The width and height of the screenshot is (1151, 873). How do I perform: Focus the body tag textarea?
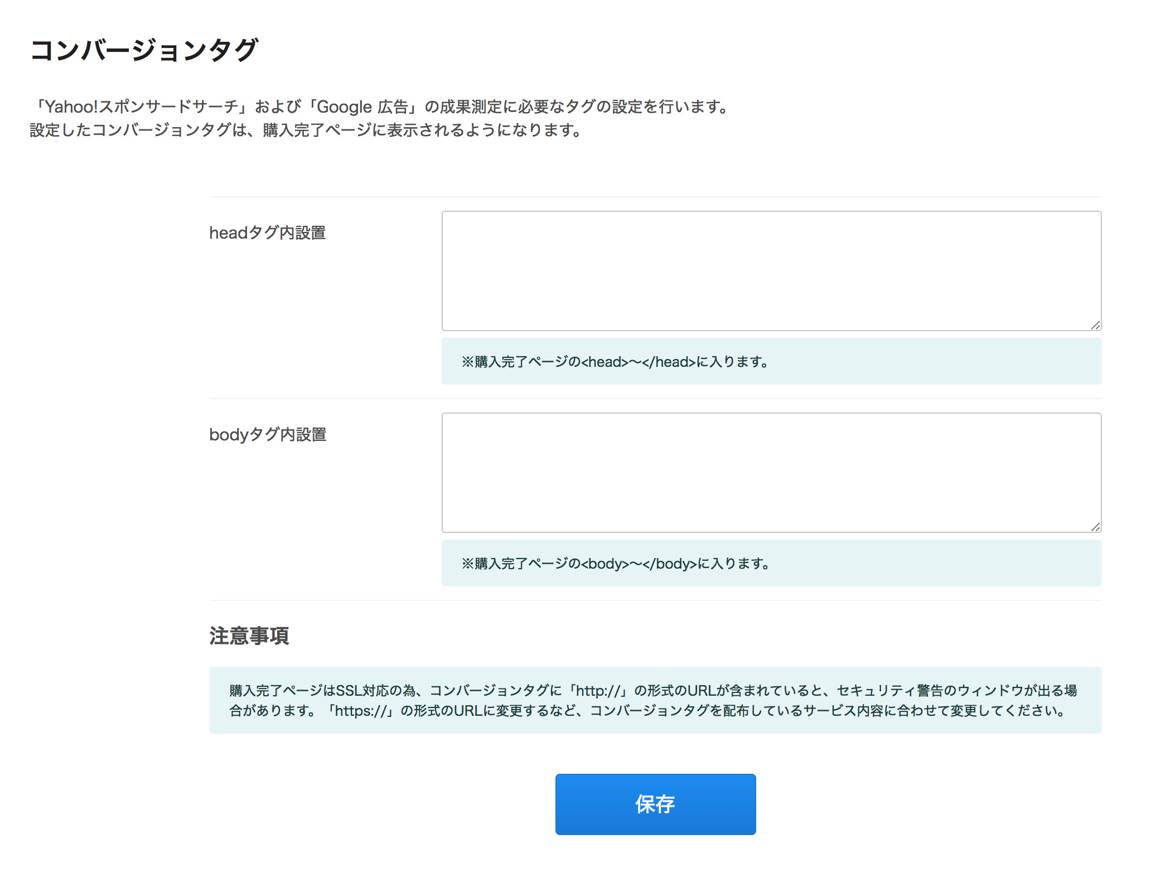(771, 472)
